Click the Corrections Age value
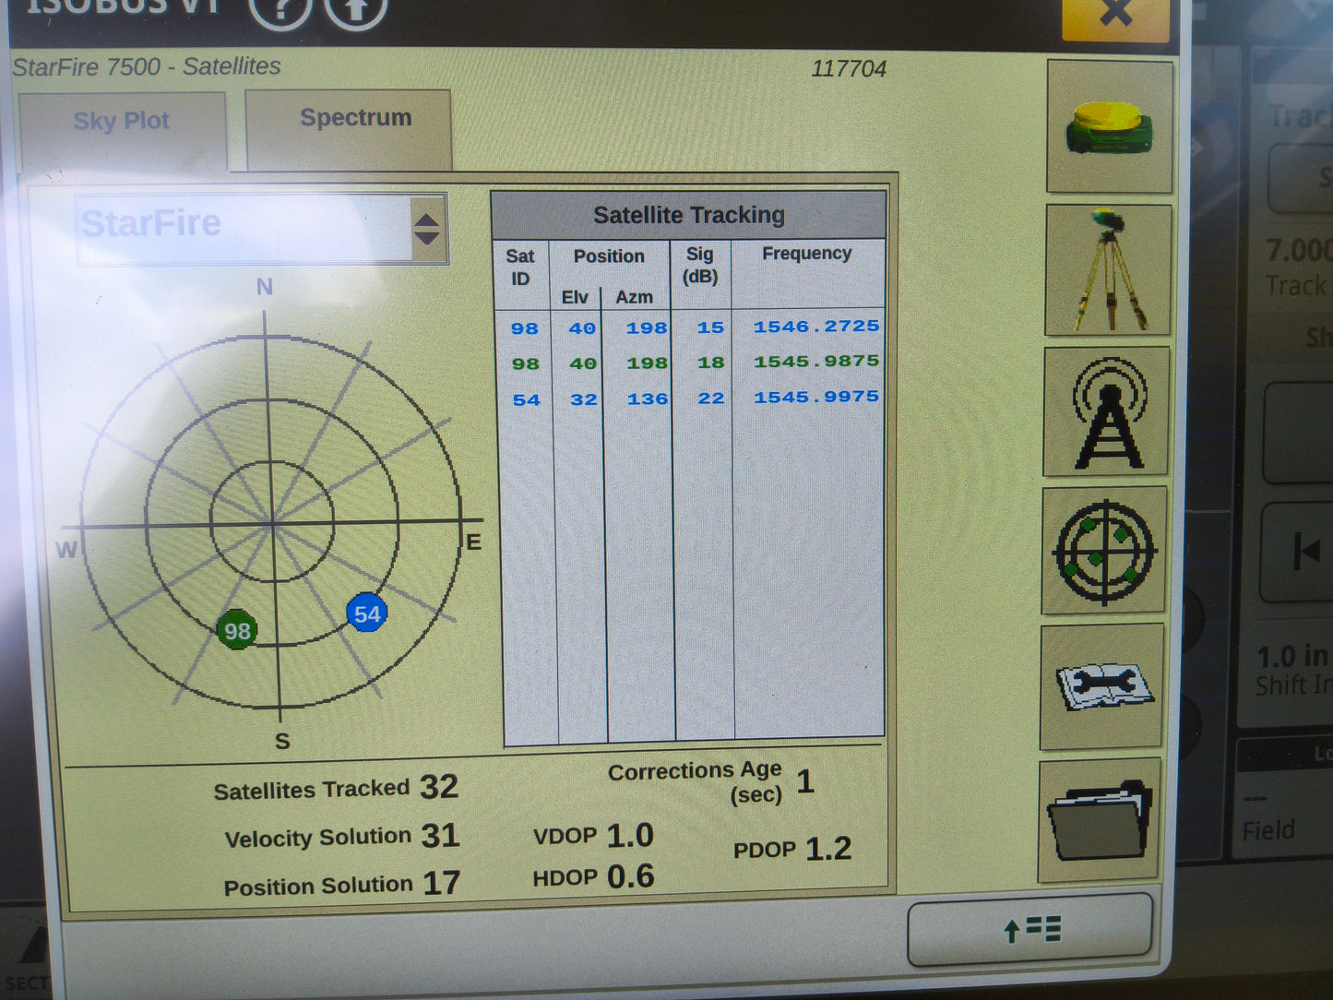The height and width of the screenshot is (1000, 1333). tap(805, 781)
